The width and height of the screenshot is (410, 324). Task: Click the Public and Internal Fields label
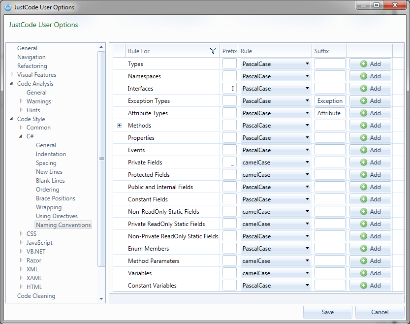point(160,187)
